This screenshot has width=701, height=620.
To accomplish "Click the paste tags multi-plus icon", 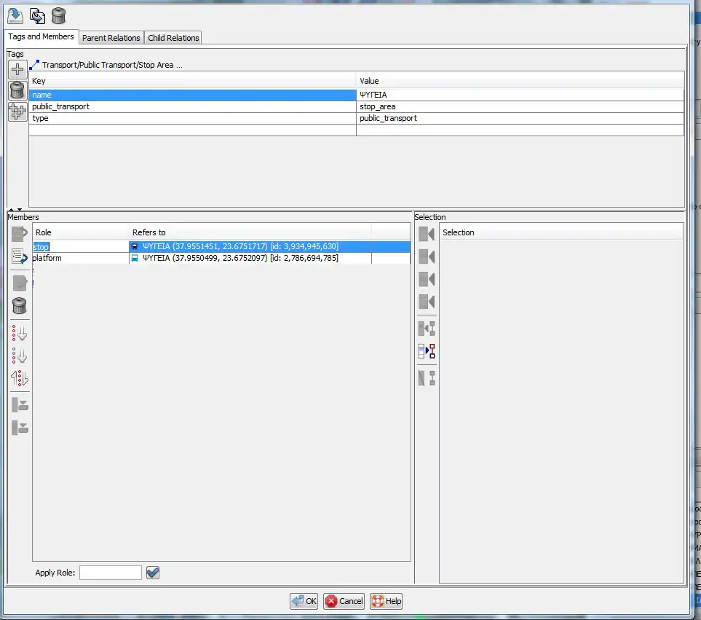I will tap(17, 111).
